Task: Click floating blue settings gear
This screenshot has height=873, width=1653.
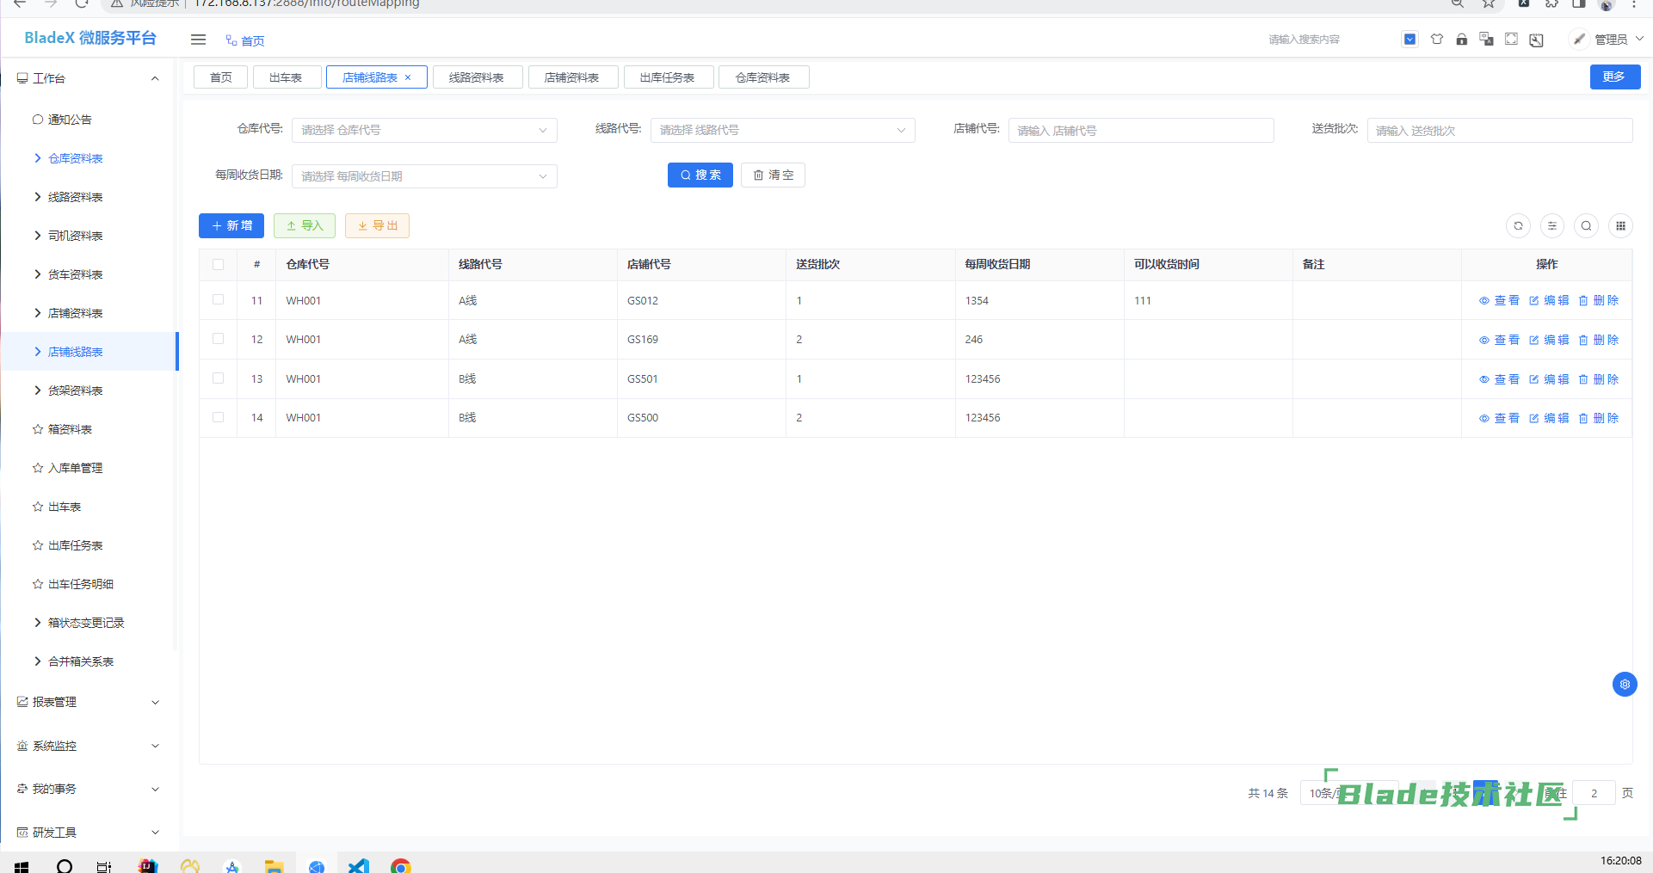Action: click(1625, 685)
